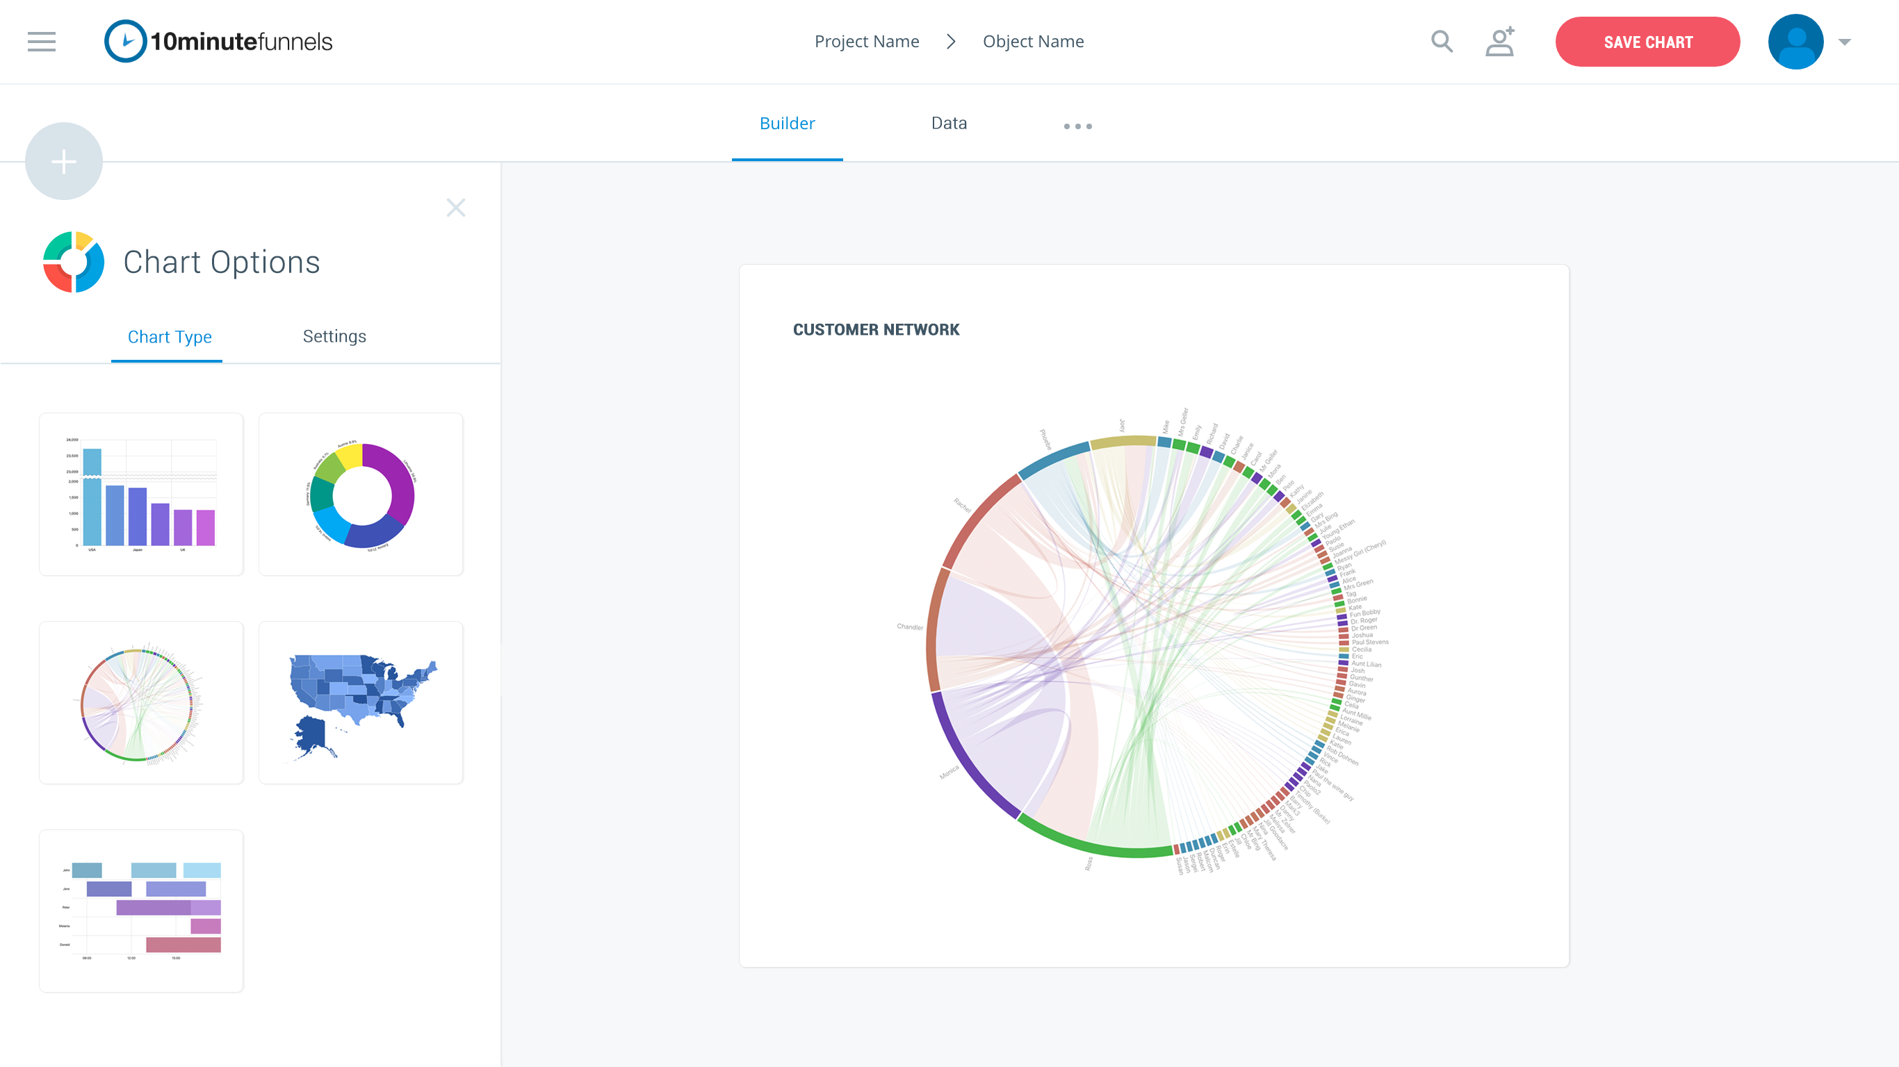Click the blue profile avatar
1899x1067 pixels.
pos(1795,41)
